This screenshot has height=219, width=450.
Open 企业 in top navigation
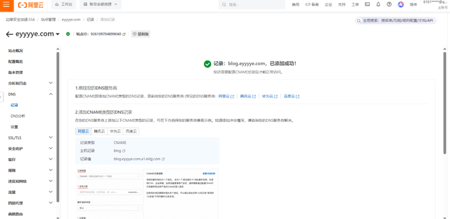[x=328, y=5]
